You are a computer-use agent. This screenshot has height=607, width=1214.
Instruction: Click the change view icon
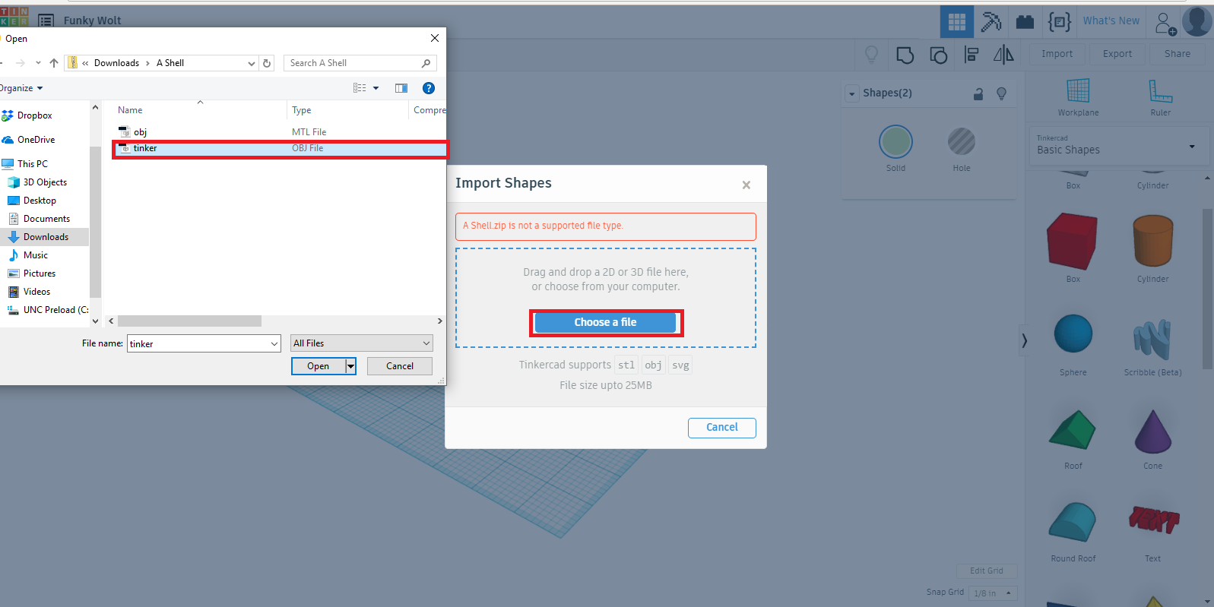pos(360,88)
